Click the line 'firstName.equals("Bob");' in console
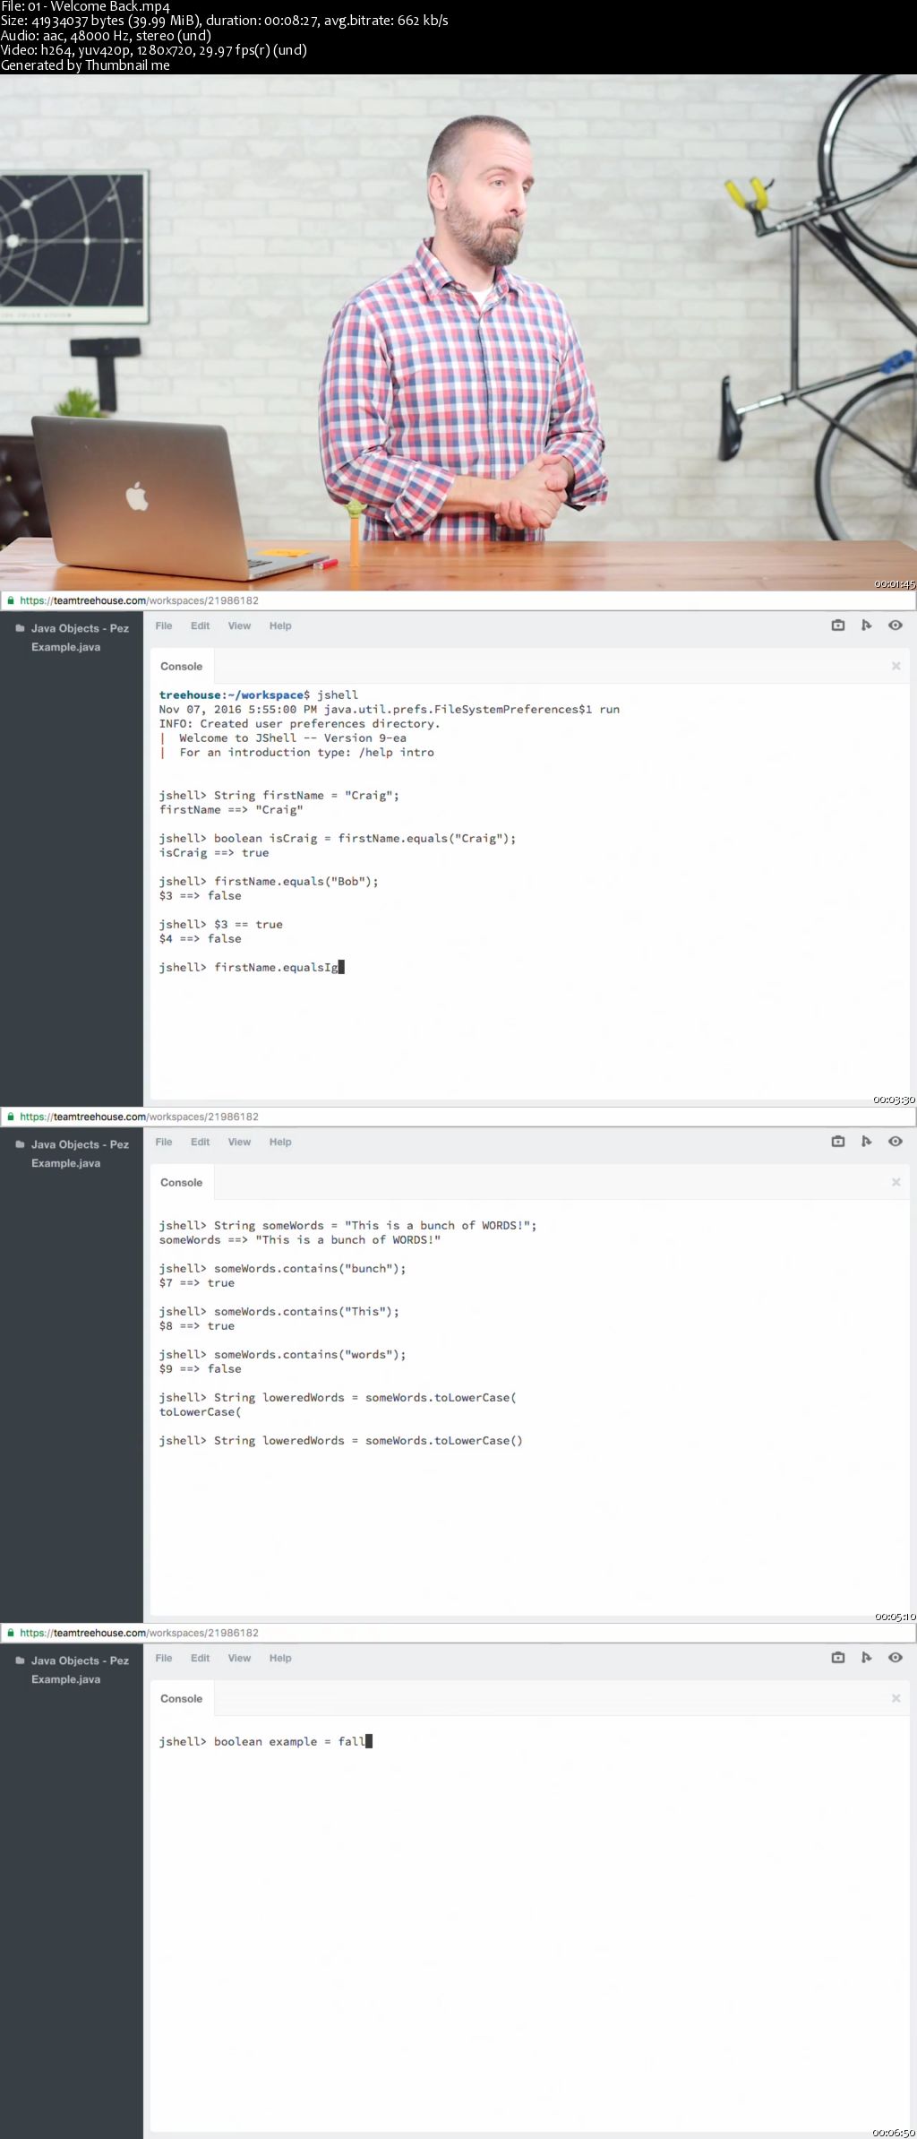Viewport: 917px width, 2139px height. click(x=296, y=881)
